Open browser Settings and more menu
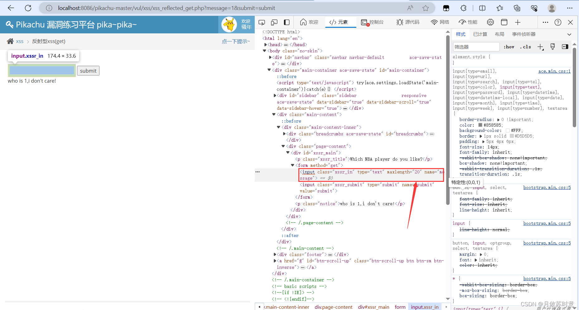The height and width of the screenshot is (310, 579). pyautogui.click(x=570, y=8)
